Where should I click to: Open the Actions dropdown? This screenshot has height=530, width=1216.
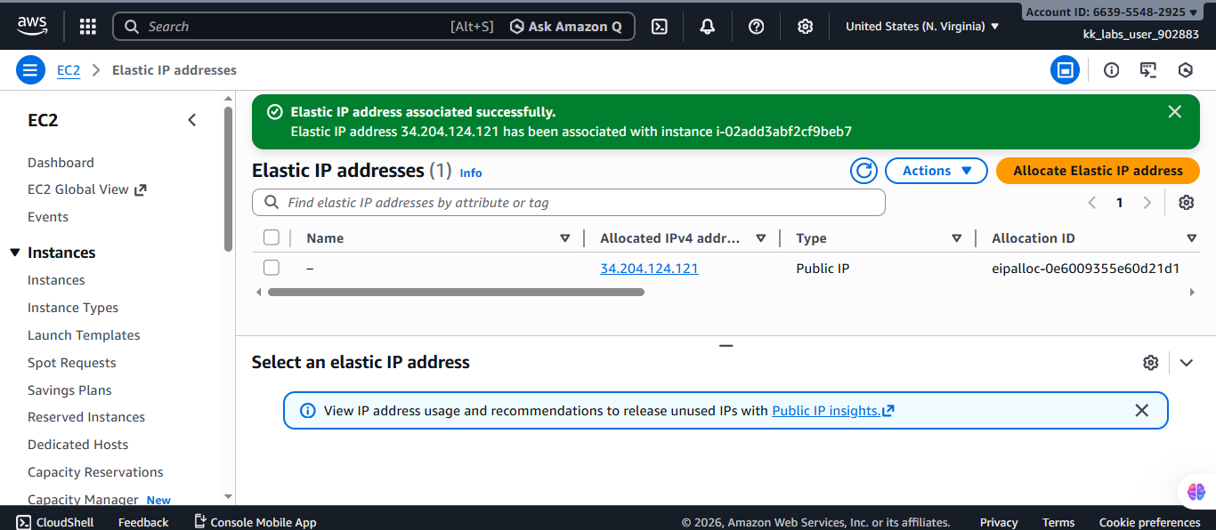(x=936, y=171)
